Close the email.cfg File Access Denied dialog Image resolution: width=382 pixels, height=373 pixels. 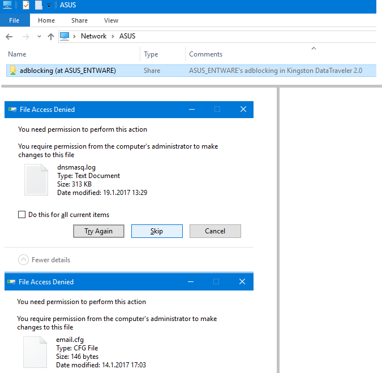[242, 281]
